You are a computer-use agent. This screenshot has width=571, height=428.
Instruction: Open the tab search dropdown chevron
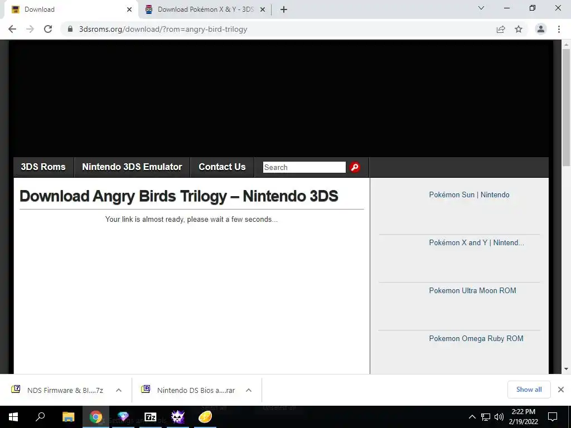(481, 8)
